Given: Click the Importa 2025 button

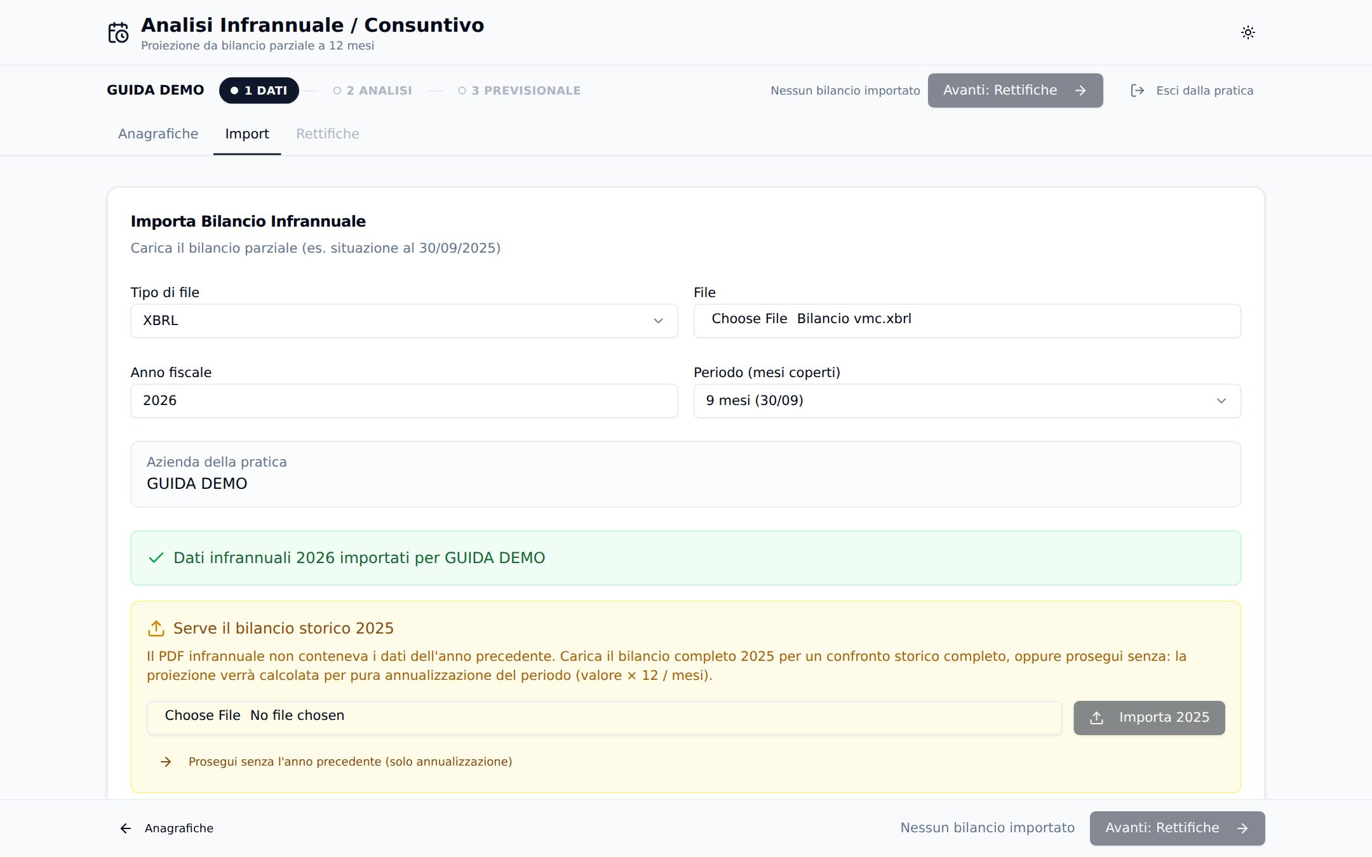Looking at the screenshot, I should pos(1149,718).
